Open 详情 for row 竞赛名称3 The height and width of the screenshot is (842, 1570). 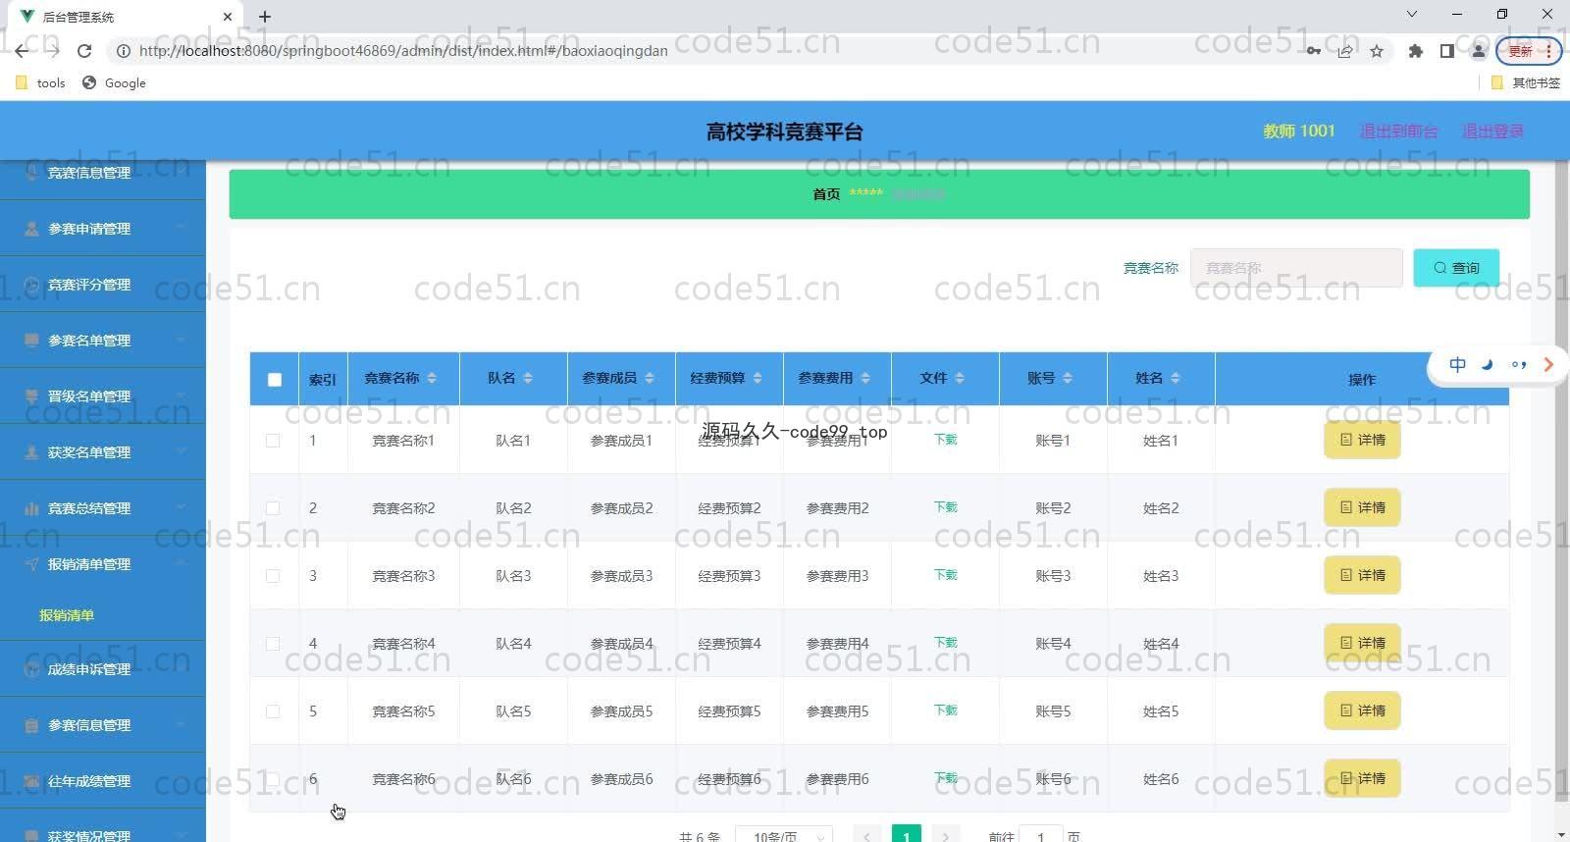click(1362, 575)
